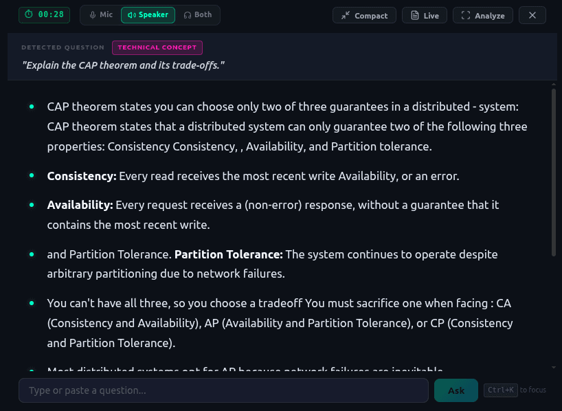The height and width of the screenshot is (411, 562).
Task: Click the microphone icon
Action: point(93,14)
